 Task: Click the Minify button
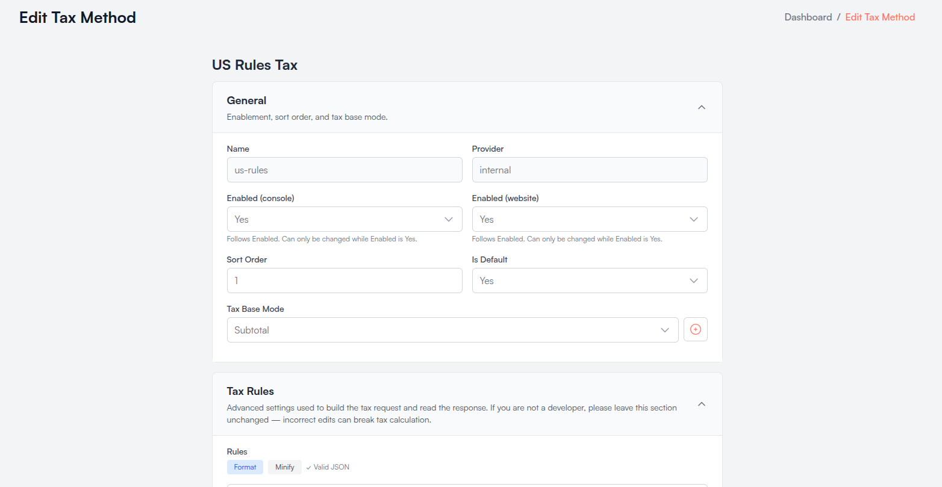(285, 467)
